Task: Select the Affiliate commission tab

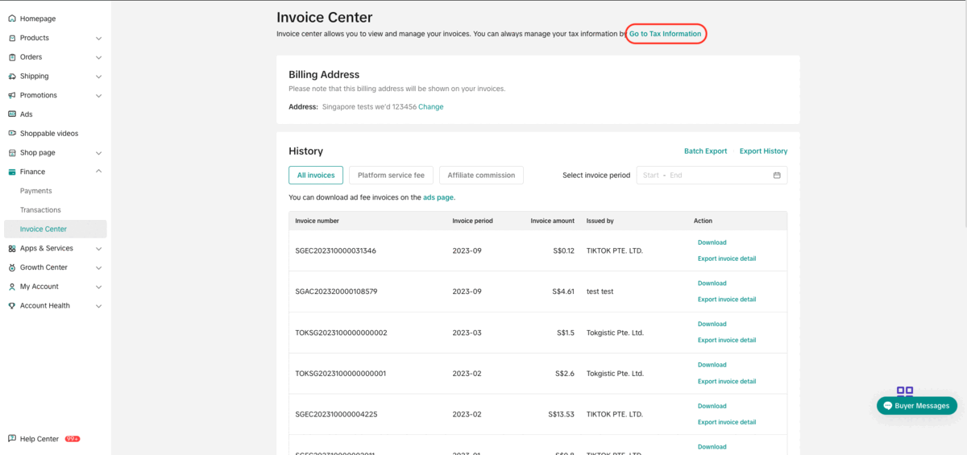Action: pos(481,175)
